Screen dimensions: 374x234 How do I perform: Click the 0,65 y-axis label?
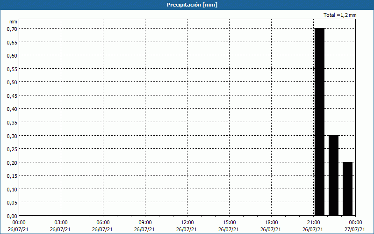pos(12,42)
